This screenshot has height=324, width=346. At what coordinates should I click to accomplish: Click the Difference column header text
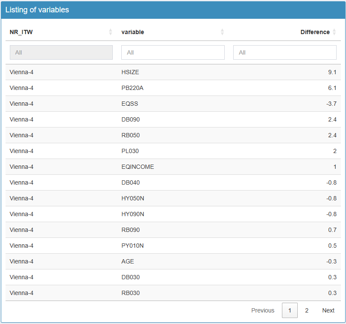315,32
